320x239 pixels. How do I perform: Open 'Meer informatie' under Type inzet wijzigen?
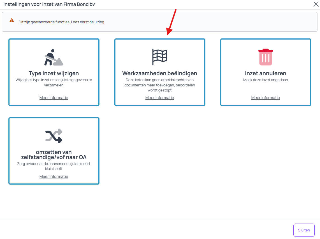tap(54, 98)
